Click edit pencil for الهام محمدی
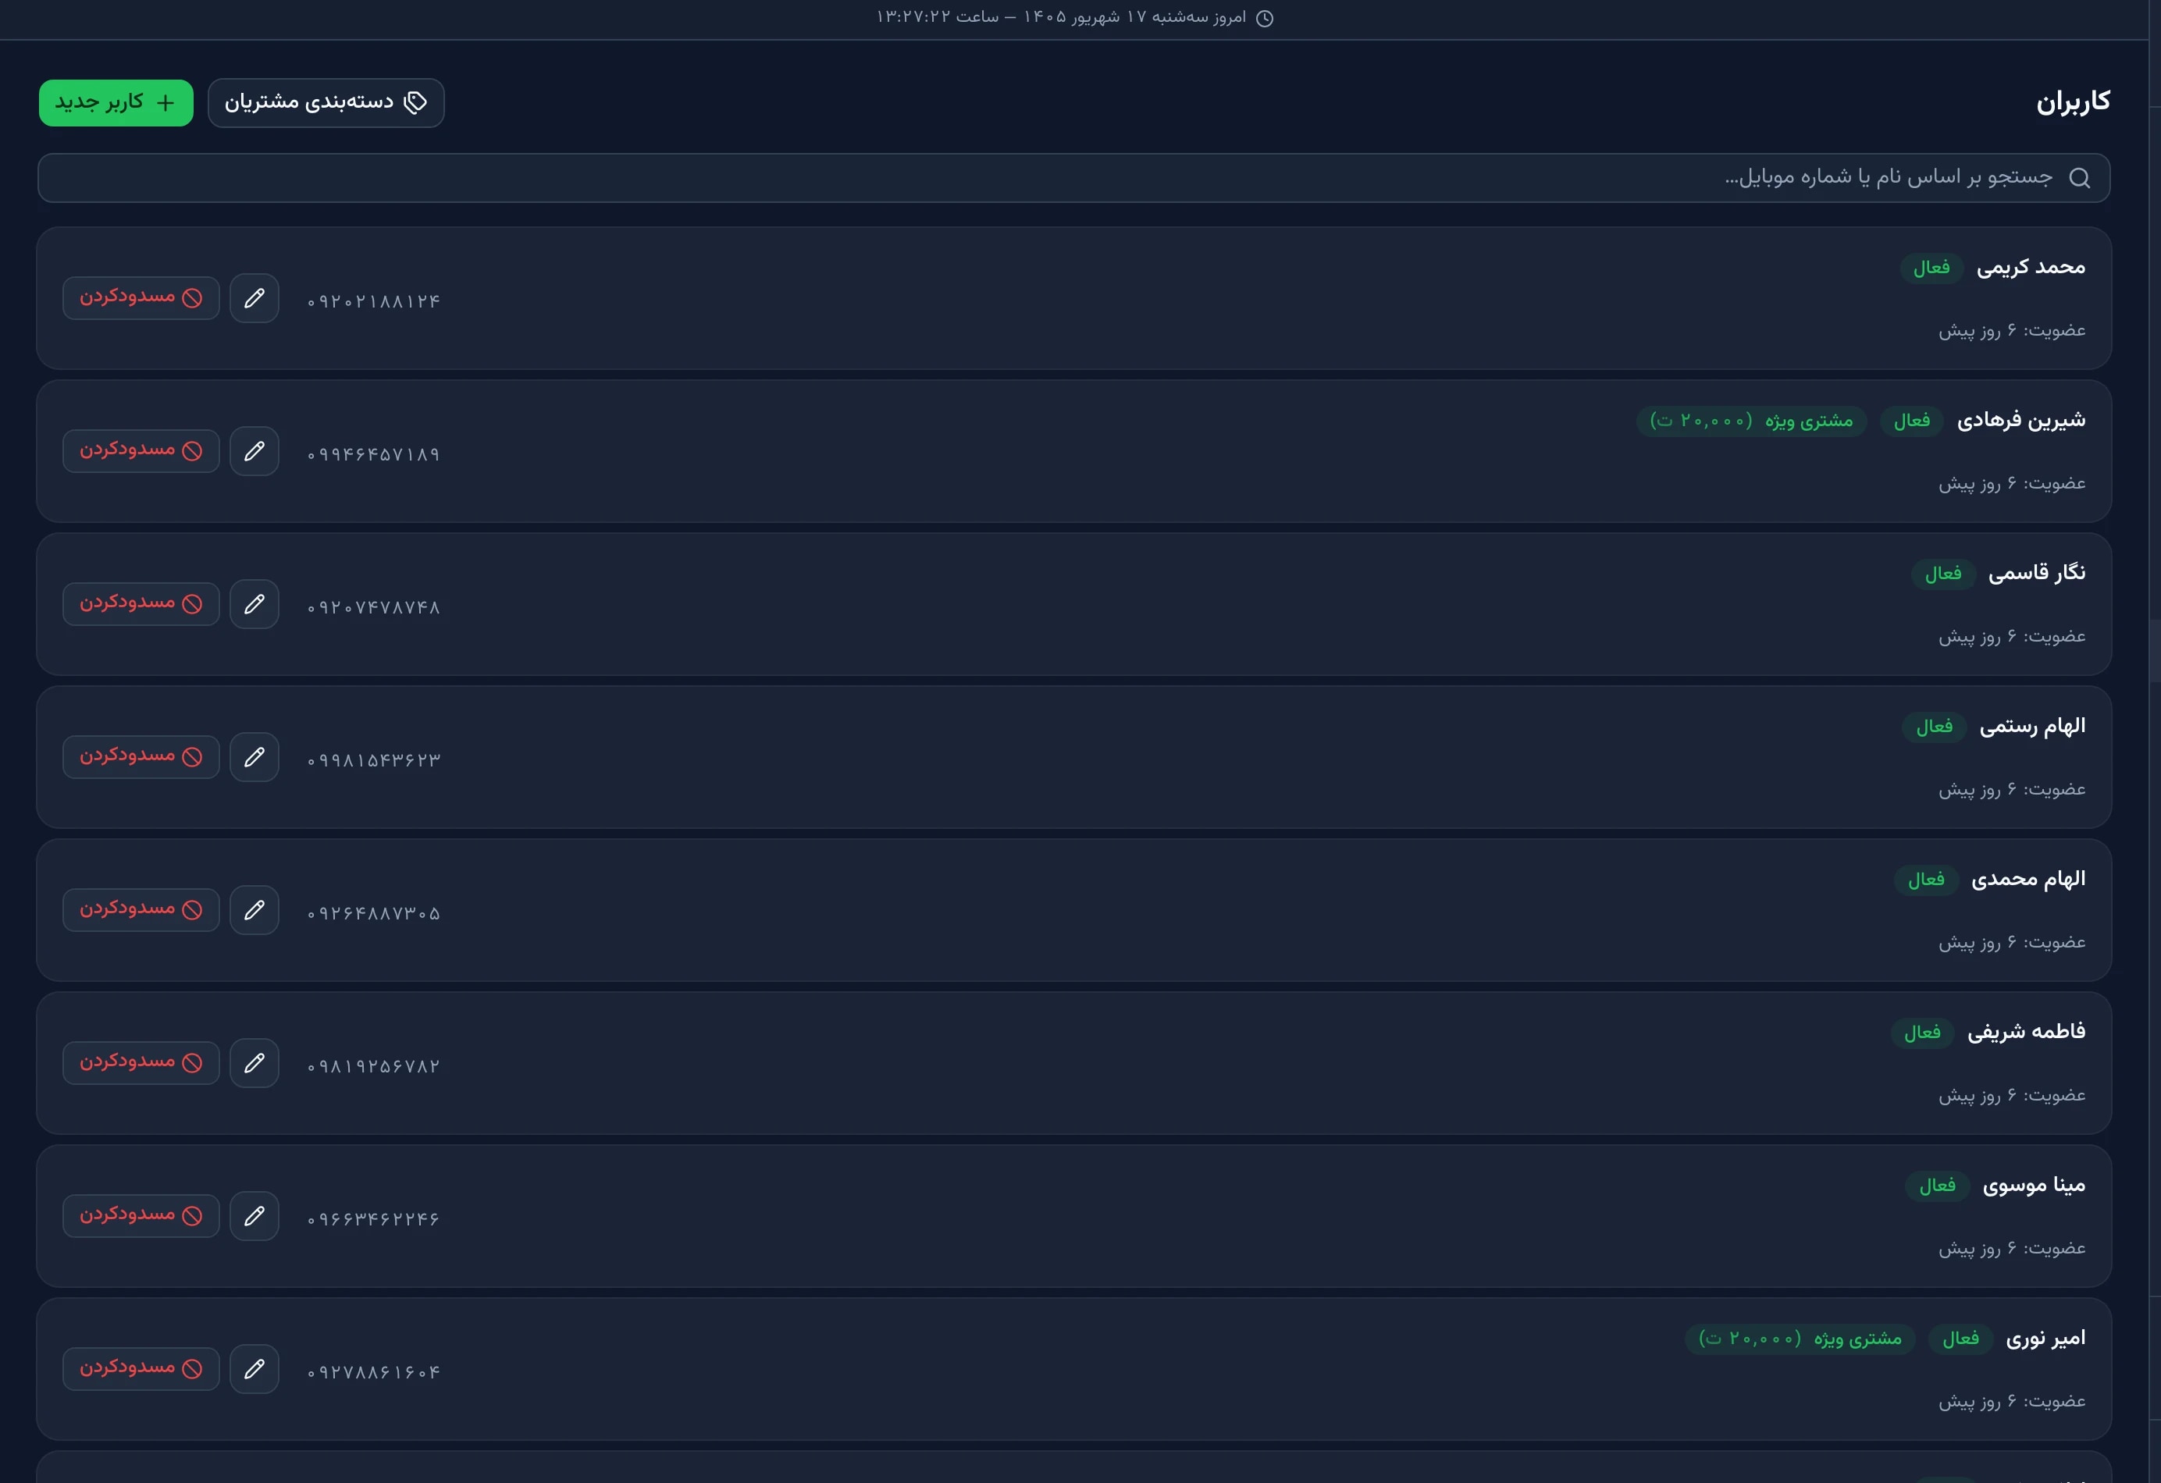This screenshot has height=1483, width=2161. tap(254, 910)
